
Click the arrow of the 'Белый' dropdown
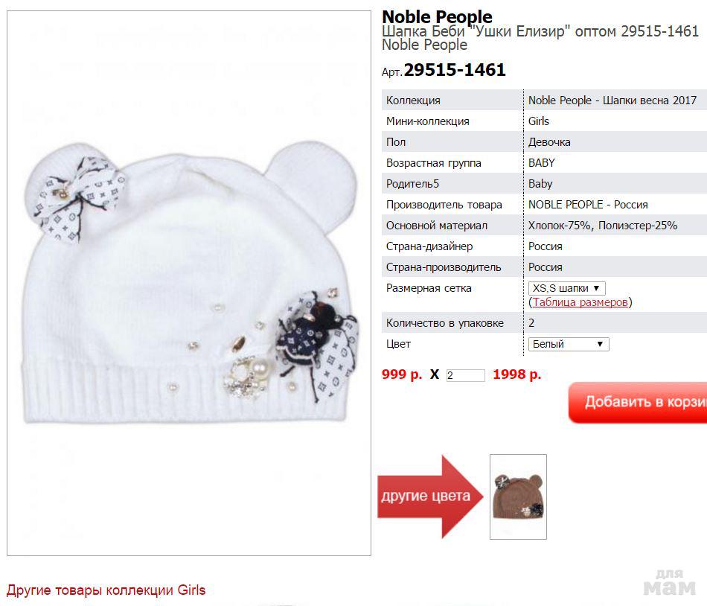coord(600,344)
